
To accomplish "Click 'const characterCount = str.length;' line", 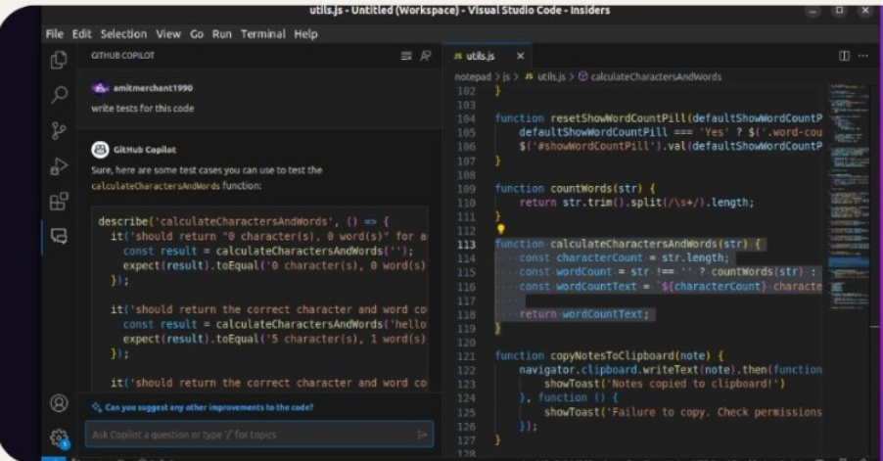I will click(624, 257).
